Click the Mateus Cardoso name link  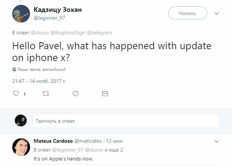53,141
